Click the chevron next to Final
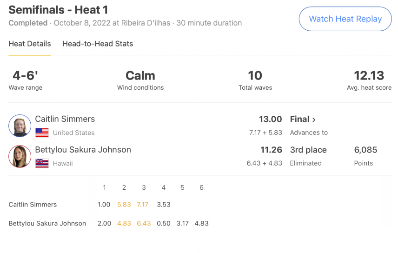 (314, 120)
